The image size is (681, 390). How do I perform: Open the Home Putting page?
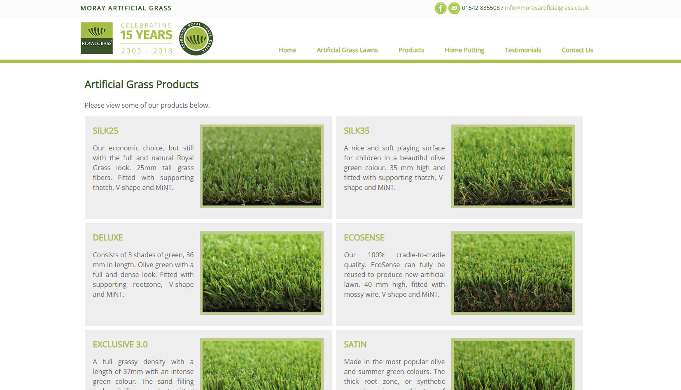tap(464, 50)
